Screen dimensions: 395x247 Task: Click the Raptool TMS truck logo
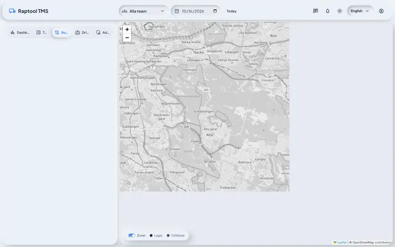point(12,11)
